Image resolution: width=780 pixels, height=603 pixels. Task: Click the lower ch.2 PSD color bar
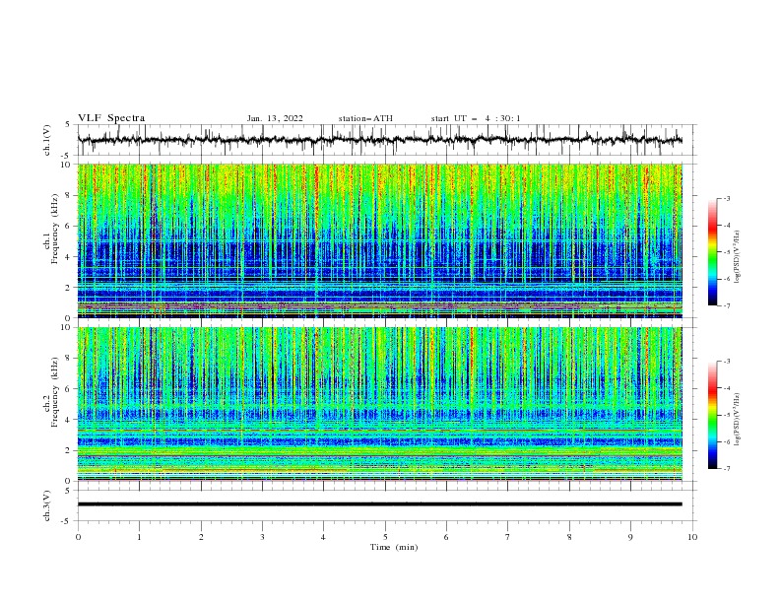[x=712, y=415]
